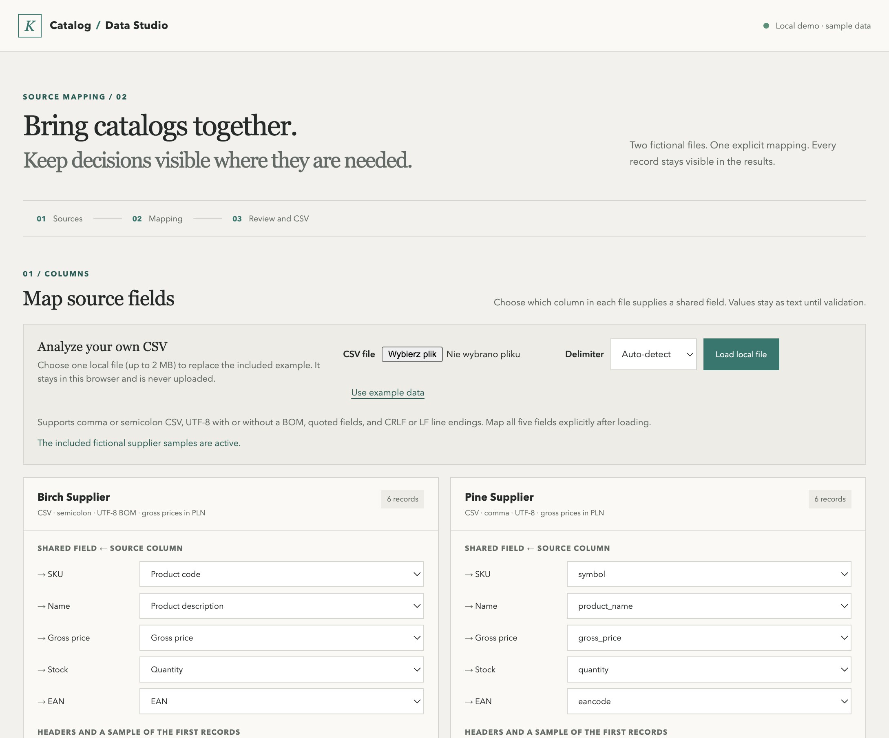Open Pine Supplier quantity dropdown
The image size is (889, 738).
pyautogui.click(x=709, y=670)
